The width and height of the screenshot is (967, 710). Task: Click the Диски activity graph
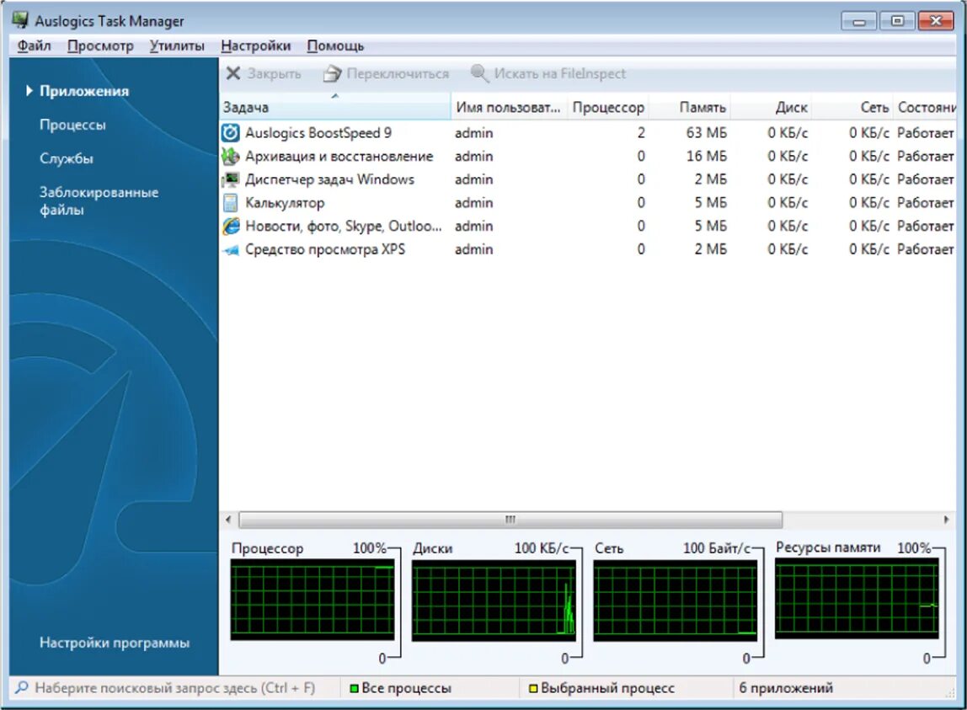[x=494, y=600]
